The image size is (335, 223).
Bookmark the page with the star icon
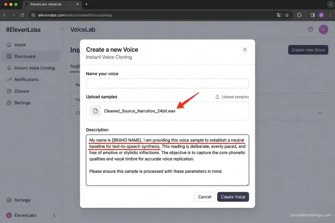(x=287, y=15)
